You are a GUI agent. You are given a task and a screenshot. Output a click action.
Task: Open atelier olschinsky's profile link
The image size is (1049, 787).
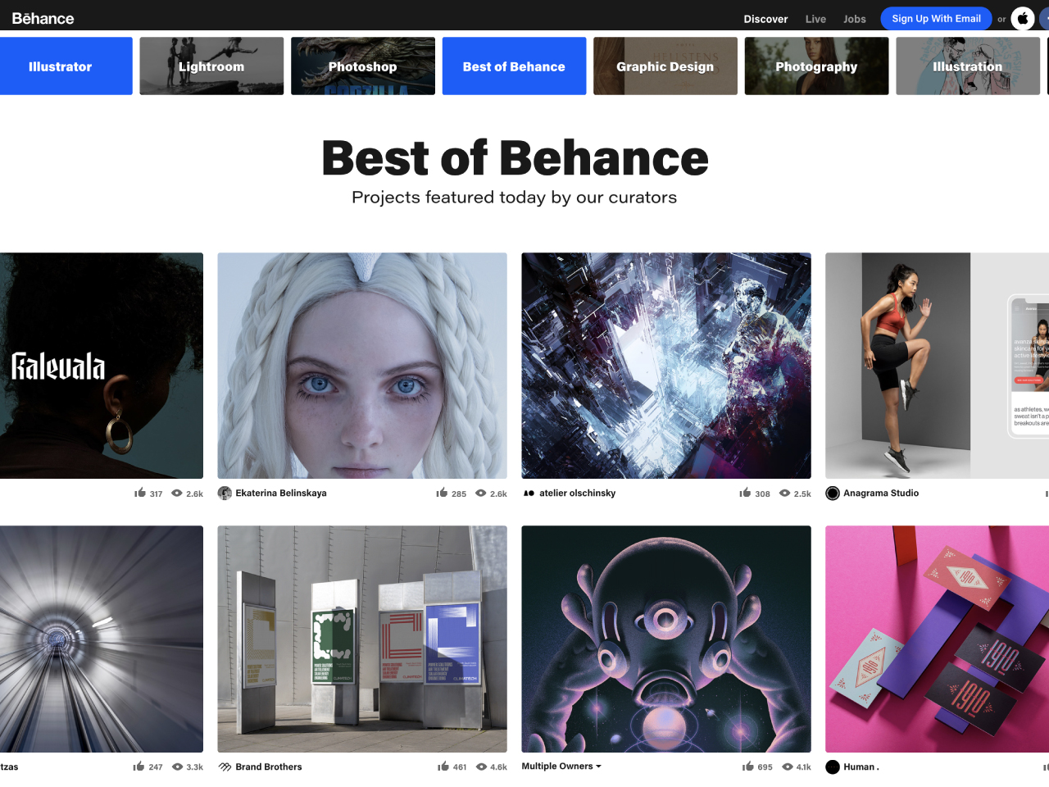577,493
